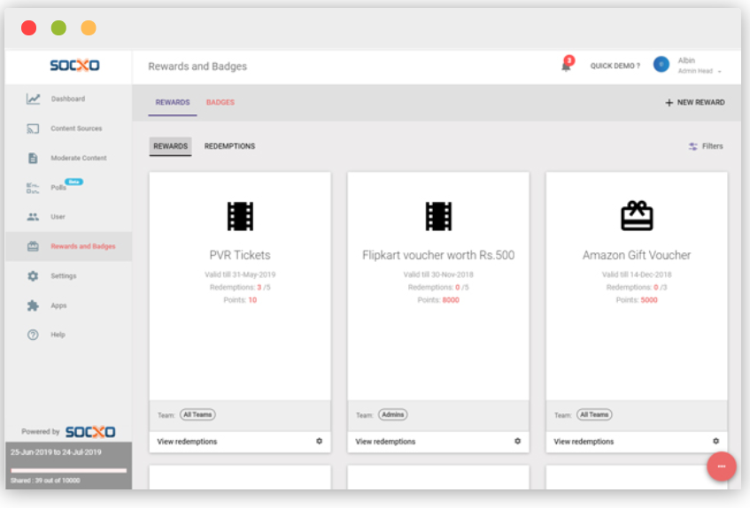This screenshot has height=508, width=750.
Task: Select the Moderate Content document icon
Action: click(x=33, y=158)
